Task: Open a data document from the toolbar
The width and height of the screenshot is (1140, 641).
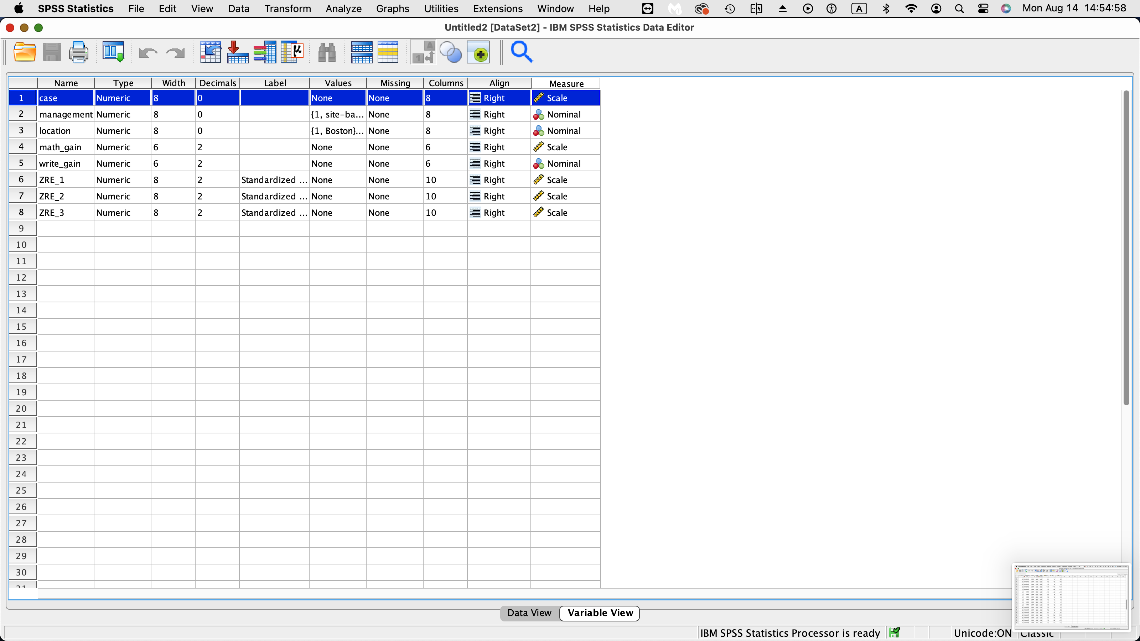Action: click(25, 52)
